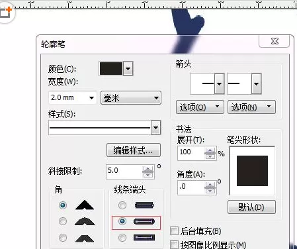The image size is (297, 249).
Task: Click the 角度(A) value field
Action: coord(191,187)
